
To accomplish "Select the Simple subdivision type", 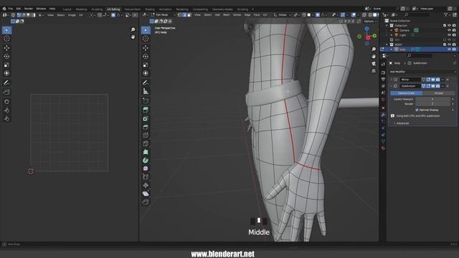I will click(438, 93).
